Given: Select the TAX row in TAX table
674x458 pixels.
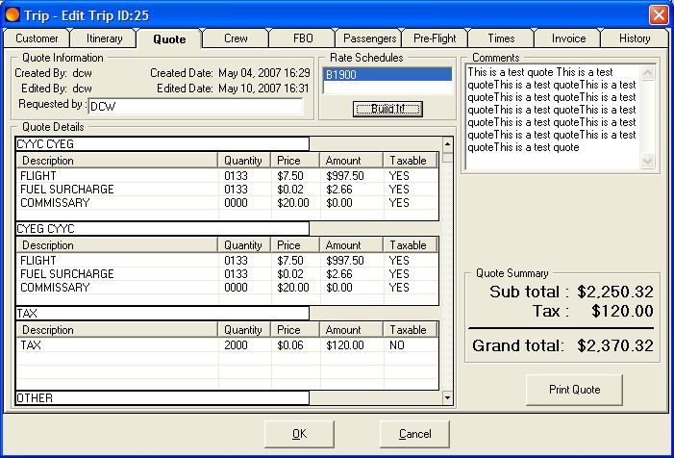Looking at the screenshot, I should pyautogui.click(x=227, y=345).
